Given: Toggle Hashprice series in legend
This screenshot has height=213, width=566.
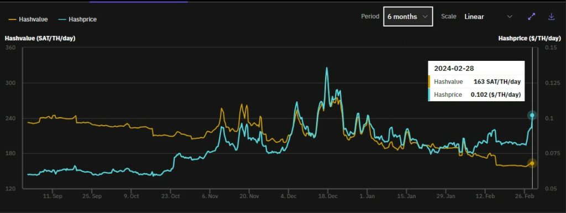Looking at the screenshot, I should click(77, 19).
